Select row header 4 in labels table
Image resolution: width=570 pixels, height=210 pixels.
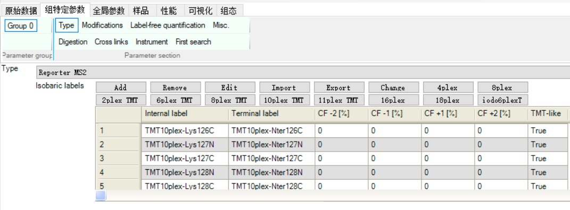[119, 173]
